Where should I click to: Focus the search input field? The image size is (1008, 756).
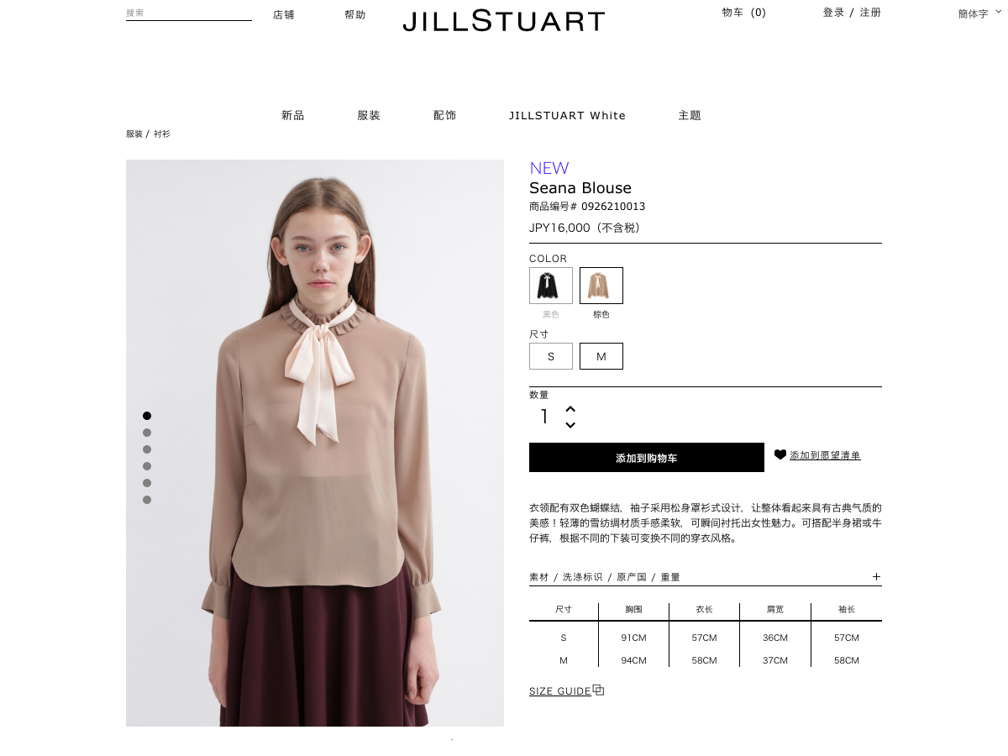189,13
